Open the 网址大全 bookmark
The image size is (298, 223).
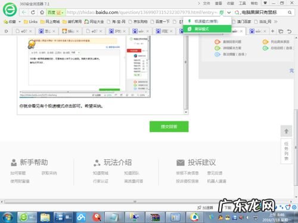[94, 21]
